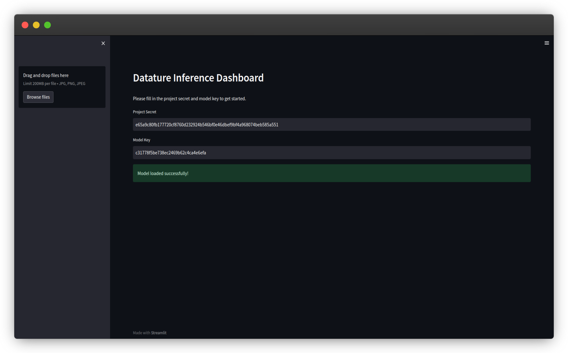The width and height of the screenshot is (568, 353).
Task: Click the green maximize traffic light
Action: pos(47,25)
